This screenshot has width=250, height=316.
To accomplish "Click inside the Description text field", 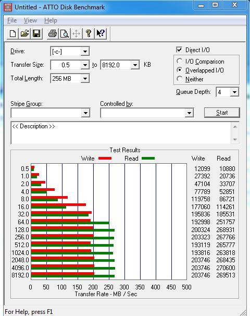I will pyautogui.click(x=121, y=133).
